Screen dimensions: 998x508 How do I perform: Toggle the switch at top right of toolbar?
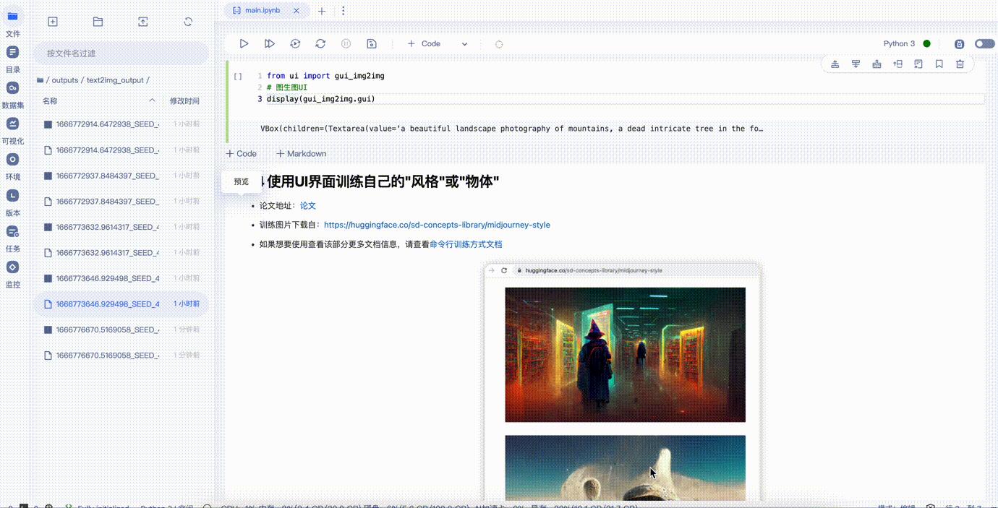click(984, 43)
